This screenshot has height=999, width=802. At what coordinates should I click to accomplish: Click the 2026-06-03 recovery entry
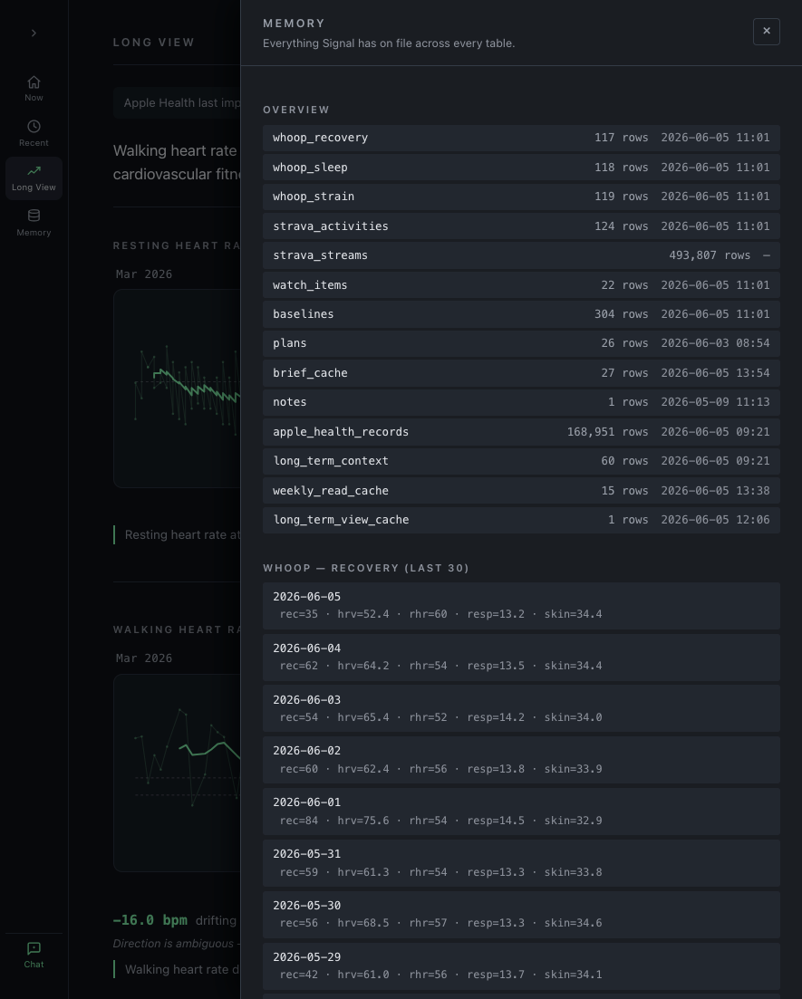pyautogui.click(x=521, y=708)
